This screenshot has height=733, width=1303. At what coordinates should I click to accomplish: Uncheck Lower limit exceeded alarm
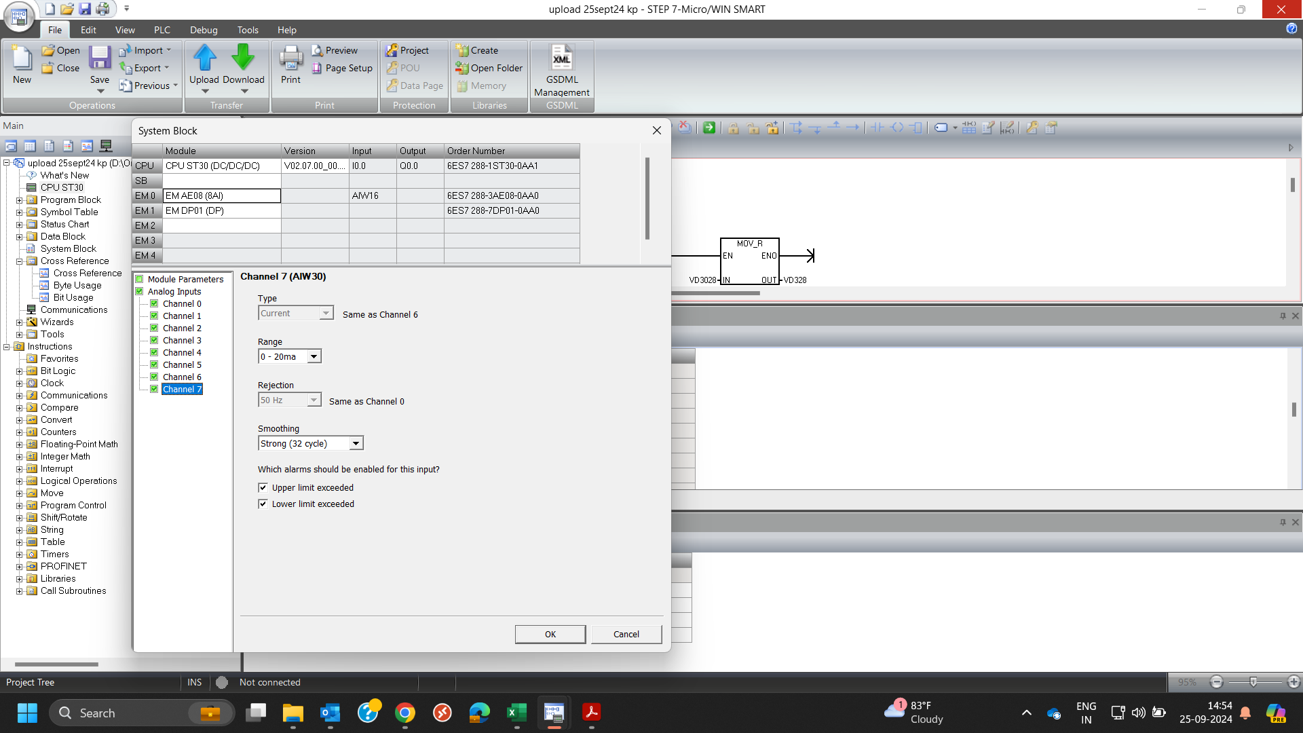pyautogui.click(x=263, y=504)
